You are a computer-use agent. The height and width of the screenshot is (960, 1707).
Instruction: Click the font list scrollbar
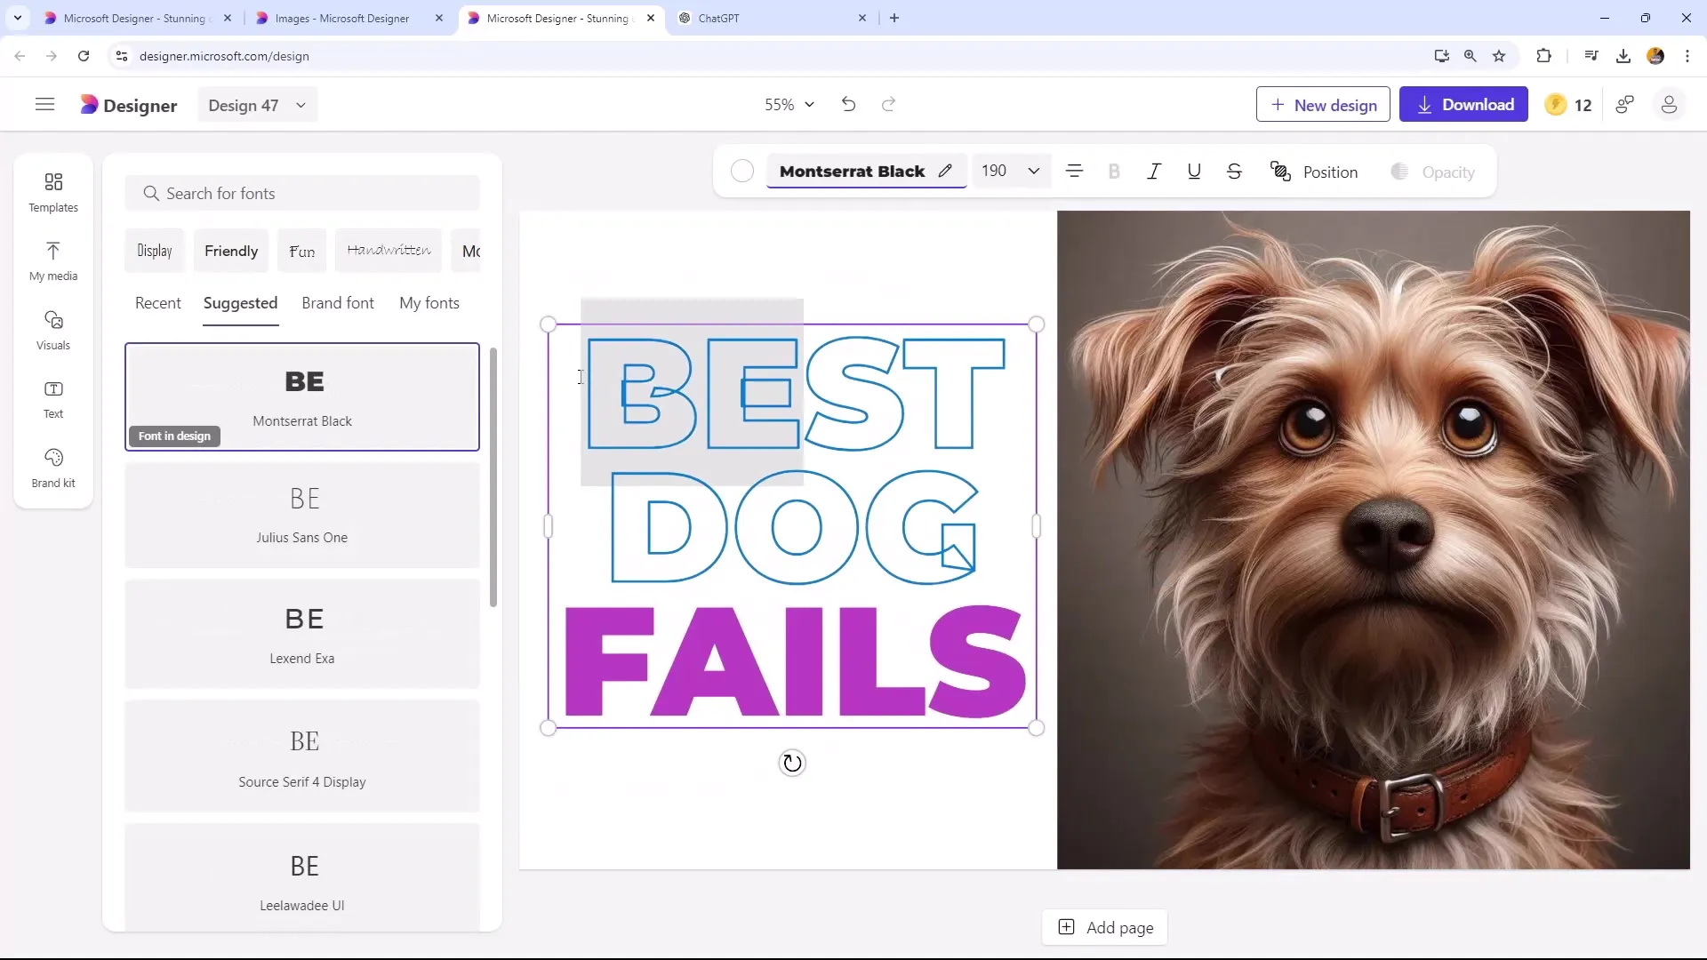(493, 478)
